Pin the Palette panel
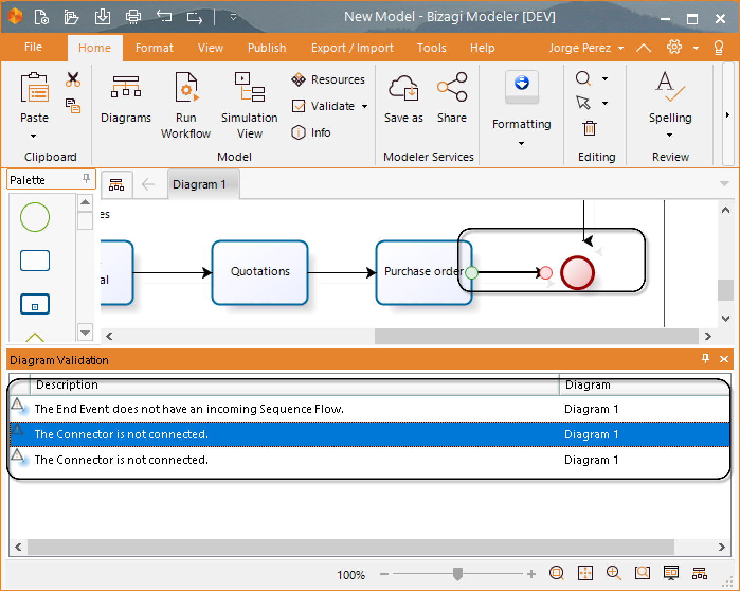 [x=86, y=179]
